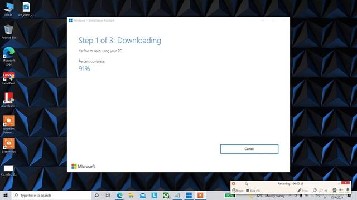Open the Xbox app on taskbar
357x200 pixels.
coord(166,195)
